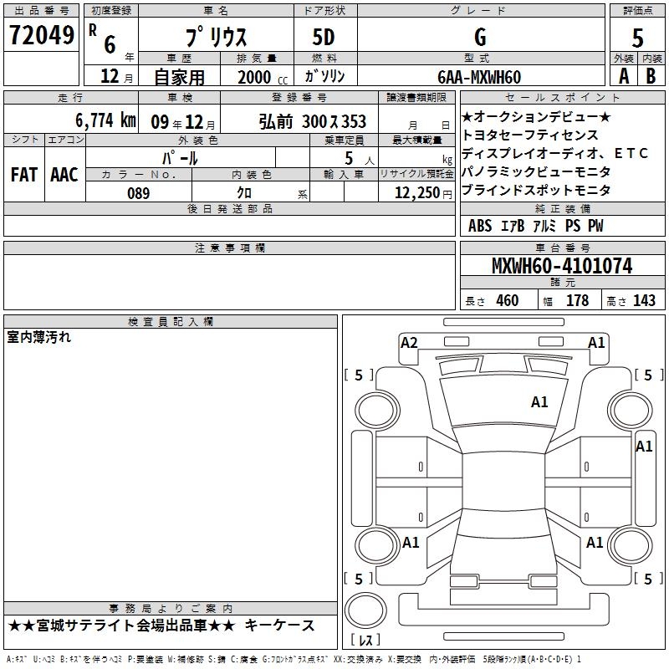Select the chassis number MXWH60-4101074
The width and height of the screenshot is (669, 669).
[561, 266]
